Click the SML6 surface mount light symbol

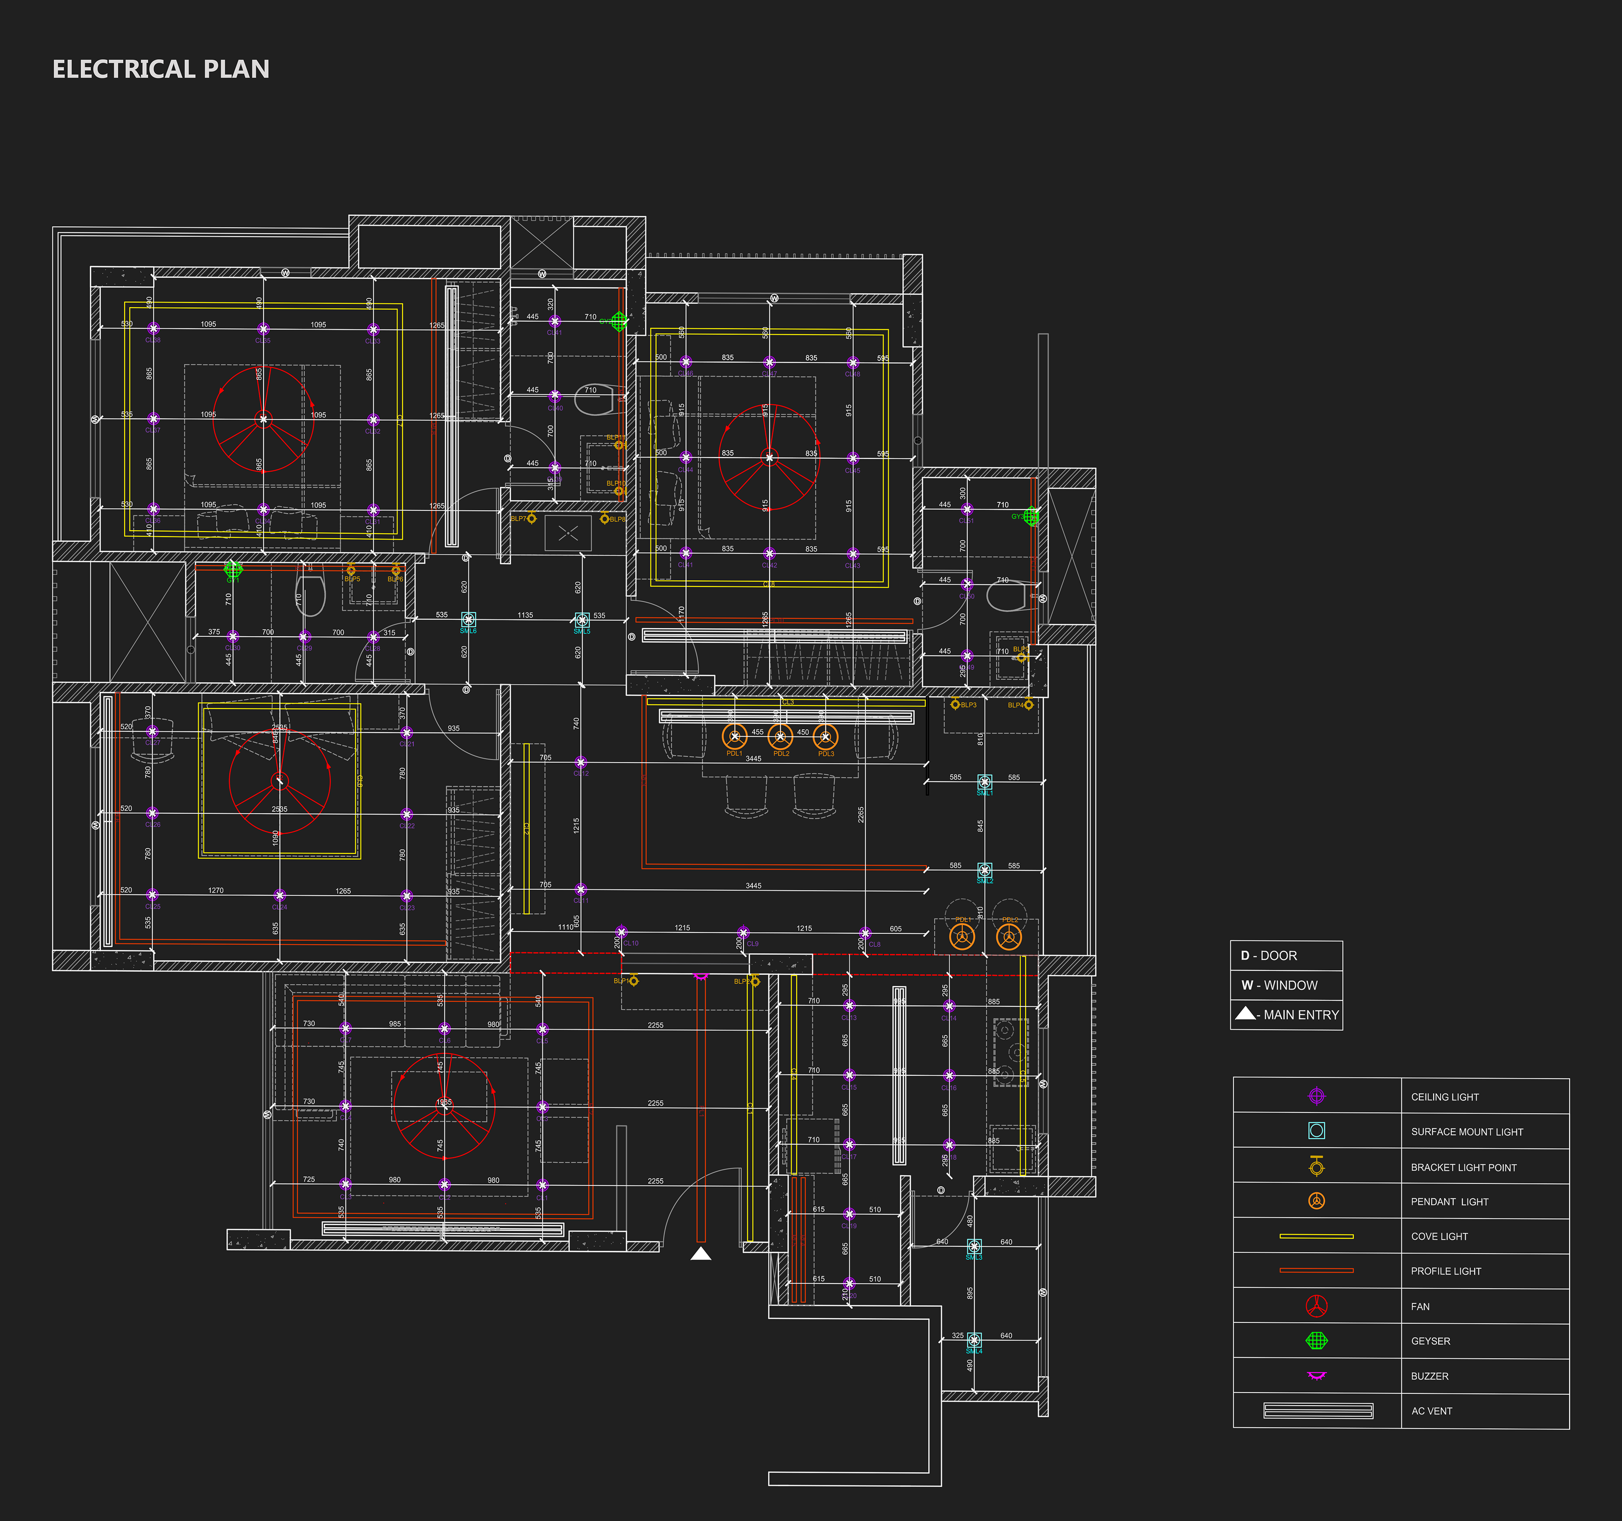468,620
